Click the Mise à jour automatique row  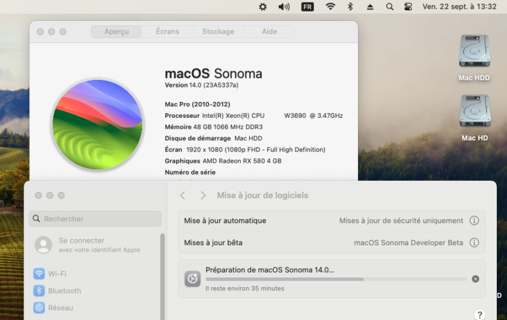coord(331,221)
